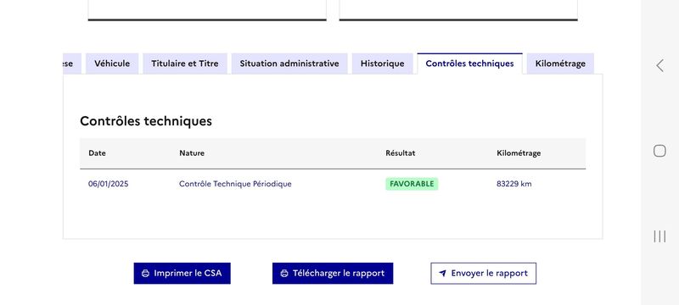Open Situation administrative tab
Image resolution: width=679 pixels, height=305 pixels.
click(x=289, y=64)
